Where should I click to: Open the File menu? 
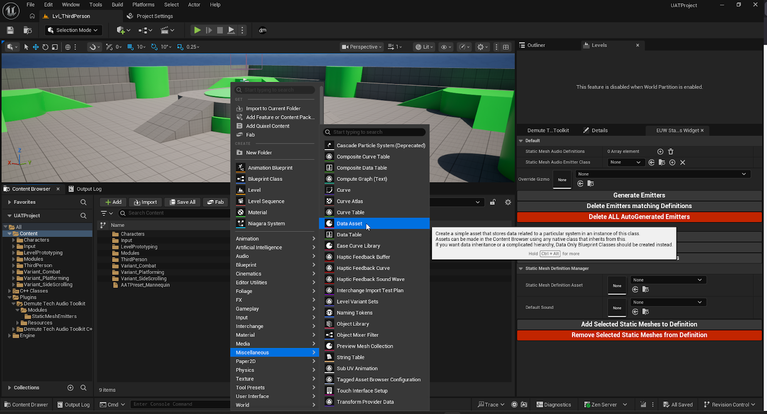pos(30,5)
